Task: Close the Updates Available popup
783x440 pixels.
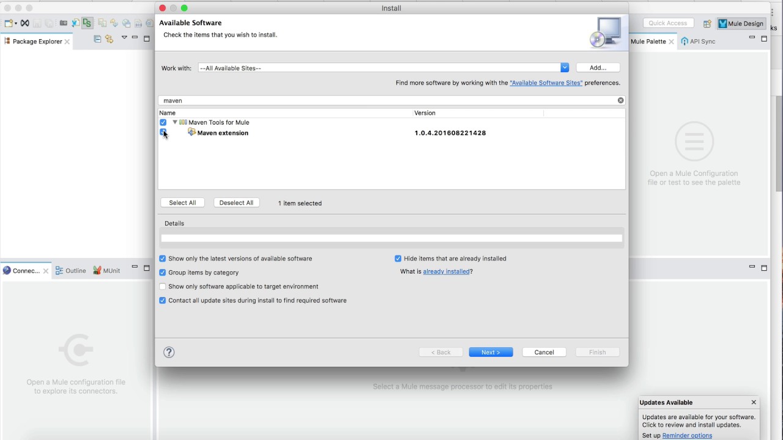Action: pos(754,402)
